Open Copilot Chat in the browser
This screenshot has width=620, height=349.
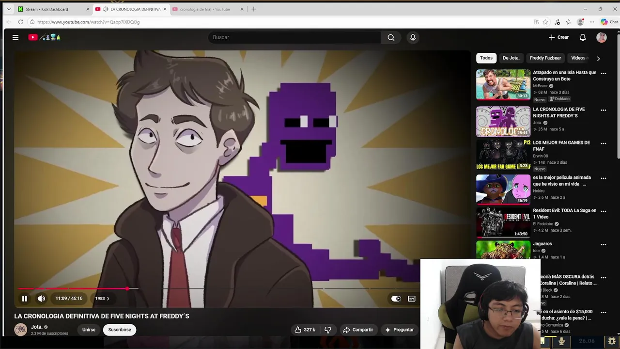[x=609, y=22]
